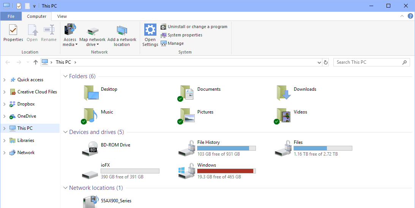Viewport: 415px width, 208px height.
Task: Open recent locations dropdown arrow
Action: [28, 63]
